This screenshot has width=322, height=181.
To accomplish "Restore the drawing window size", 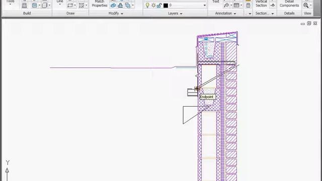I will (309, 24).
